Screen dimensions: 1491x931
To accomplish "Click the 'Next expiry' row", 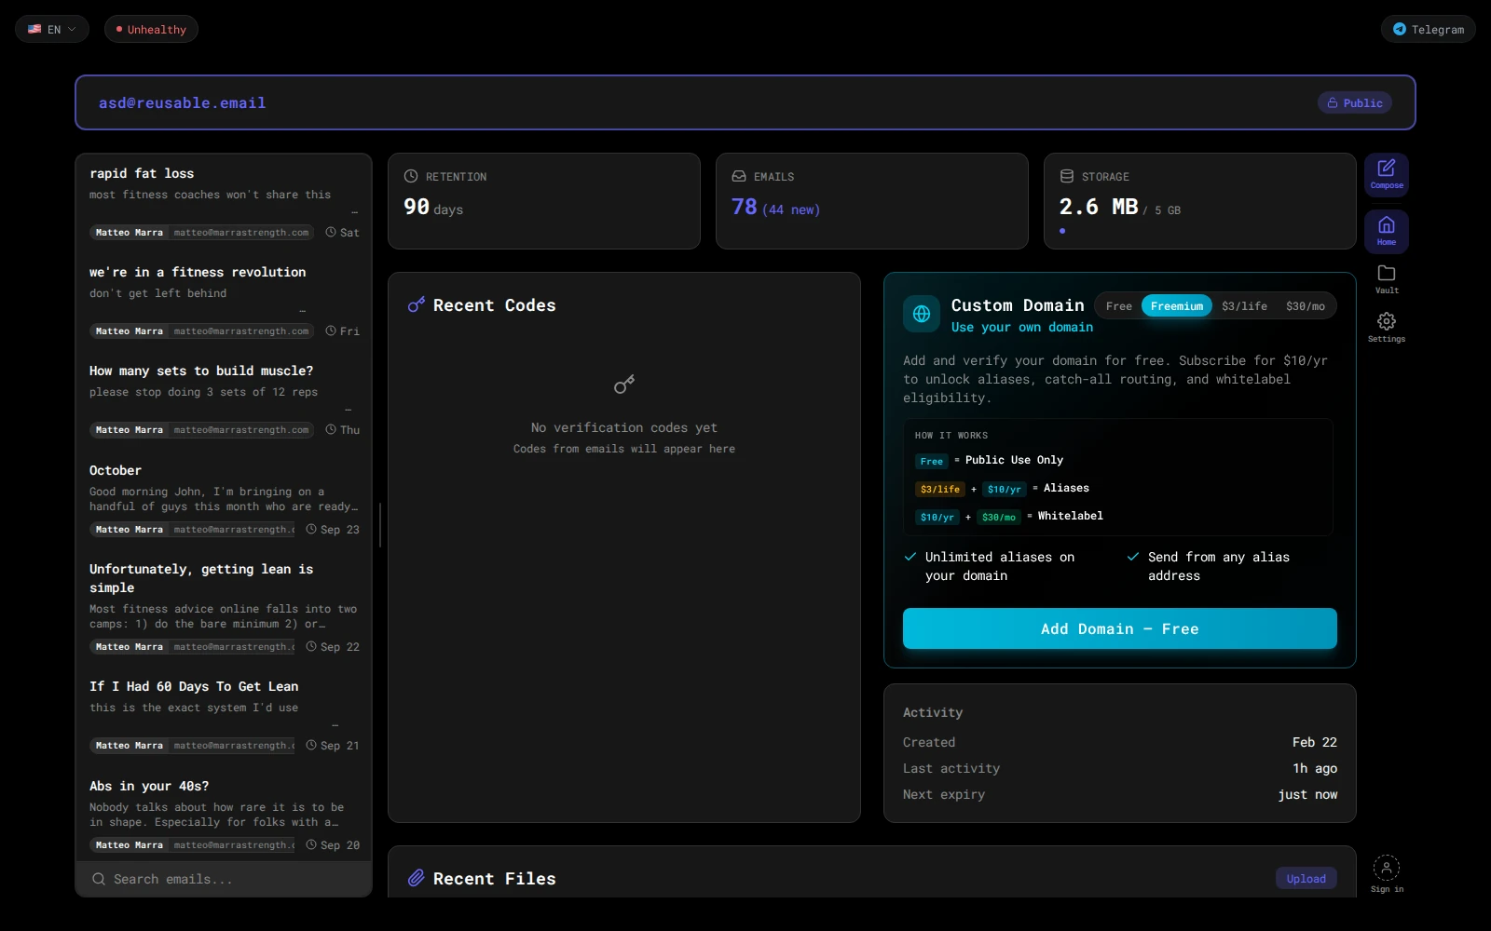I will click(x=1119, y=794).
